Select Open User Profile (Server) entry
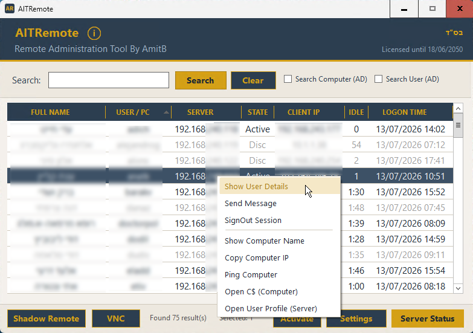 point(279,308)
